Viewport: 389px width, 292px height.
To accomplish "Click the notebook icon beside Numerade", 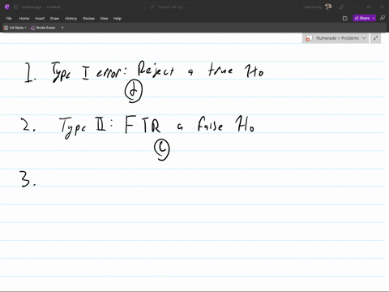I will [309, 38].
